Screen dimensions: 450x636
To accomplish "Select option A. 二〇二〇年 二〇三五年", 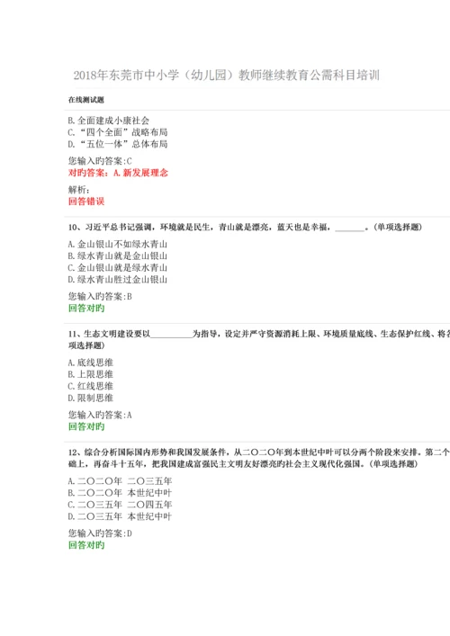I will click(120, 481).
